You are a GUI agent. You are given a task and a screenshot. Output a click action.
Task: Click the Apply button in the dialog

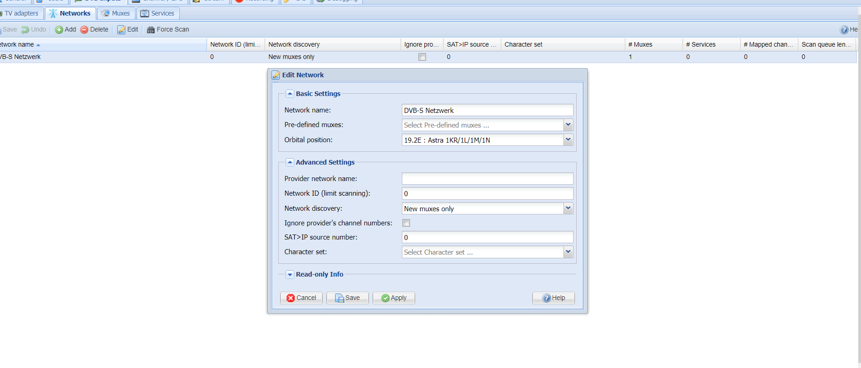pyautogui.click(x=394, y=298)
